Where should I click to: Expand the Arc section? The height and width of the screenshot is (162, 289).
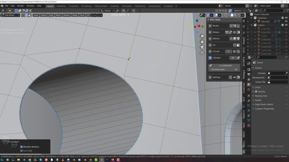(210, 45)
